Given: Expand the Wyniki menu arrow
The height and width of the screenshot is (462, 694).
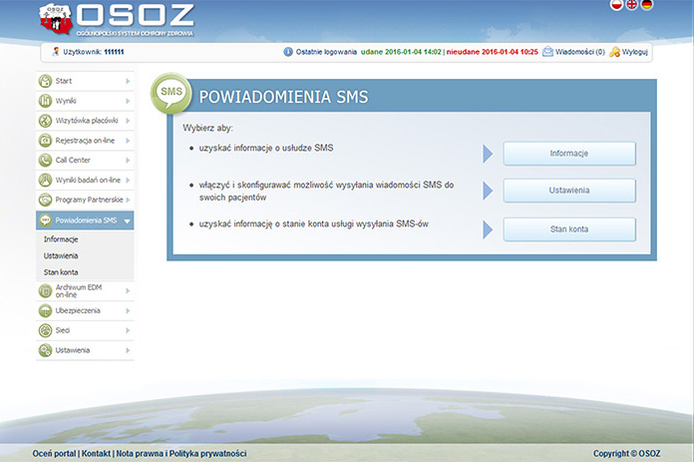Looking at the screenshot, I should click(x=128, y=101).
